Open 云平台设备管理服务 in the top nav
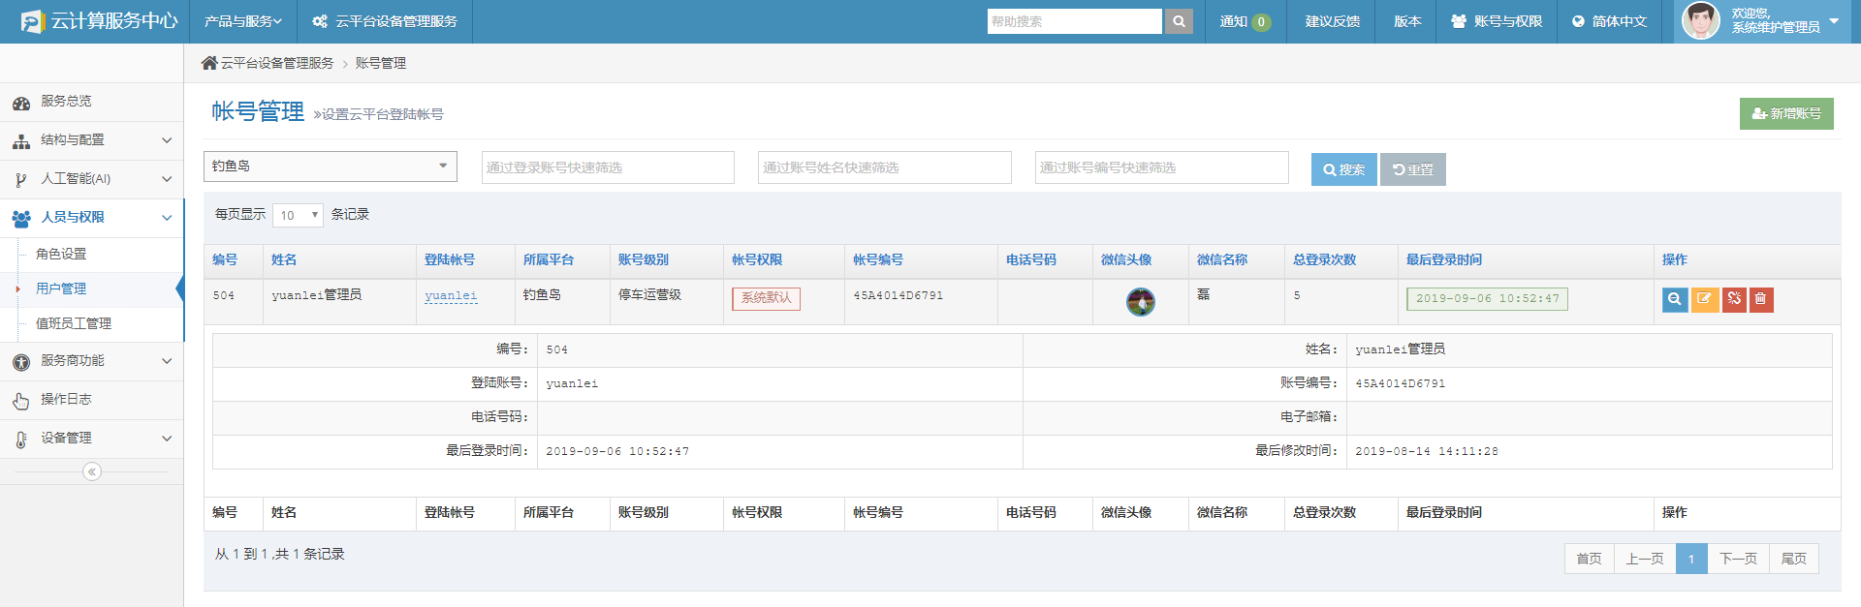 (385, 21)
